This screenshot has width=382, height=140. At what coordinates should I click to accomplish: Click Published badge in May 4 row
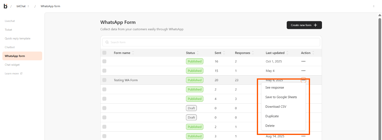tap(194, 71)
